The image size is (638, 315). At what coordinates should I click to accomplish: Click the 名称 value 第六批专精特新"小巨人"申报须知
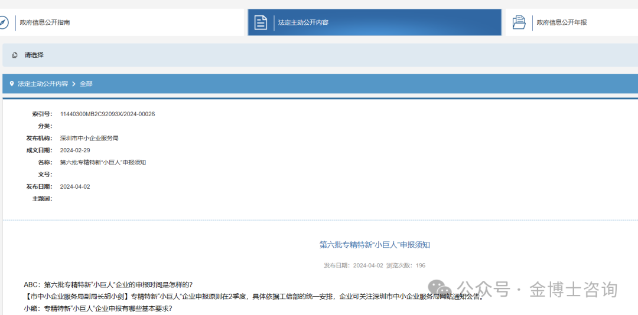(103, 163)
